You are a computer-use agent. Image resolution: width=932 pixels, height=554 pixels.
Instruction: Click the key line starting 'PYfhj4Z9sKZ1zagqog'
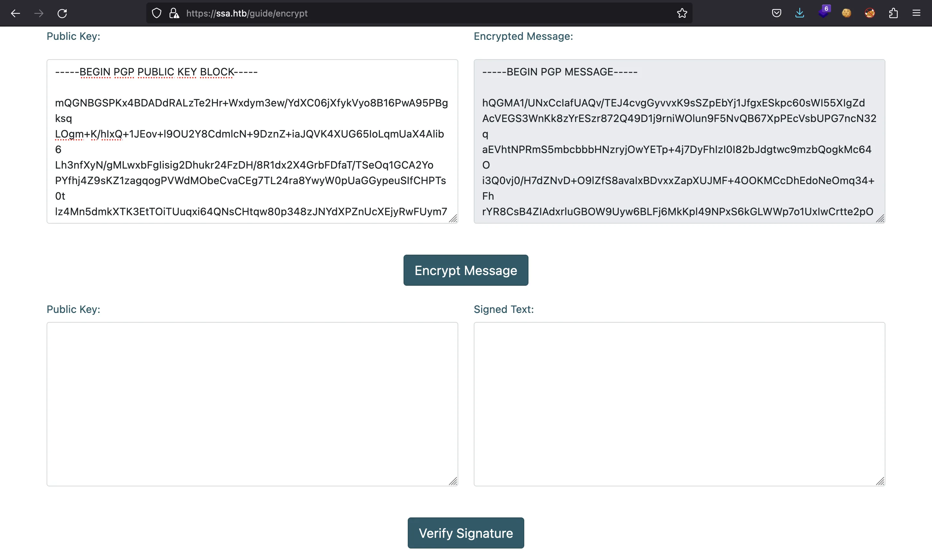coord(250,180)
